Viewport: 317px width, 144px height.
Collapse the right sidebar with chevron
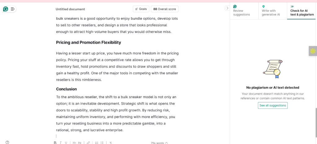(x=227, y=8)
